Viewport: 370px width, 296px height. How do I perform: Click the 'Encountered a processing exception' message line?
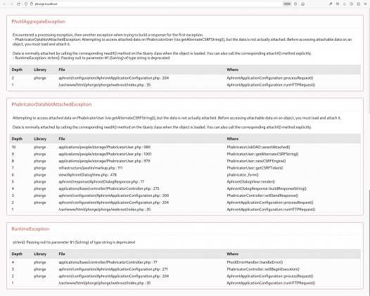108,34
